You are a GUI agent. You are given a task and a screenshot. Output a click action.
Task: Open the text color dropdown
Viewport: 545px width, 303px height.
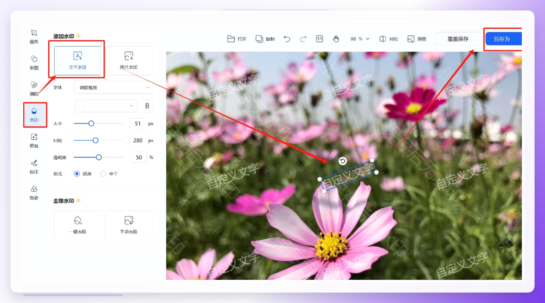pyautogui.click(x=106, y=106)
